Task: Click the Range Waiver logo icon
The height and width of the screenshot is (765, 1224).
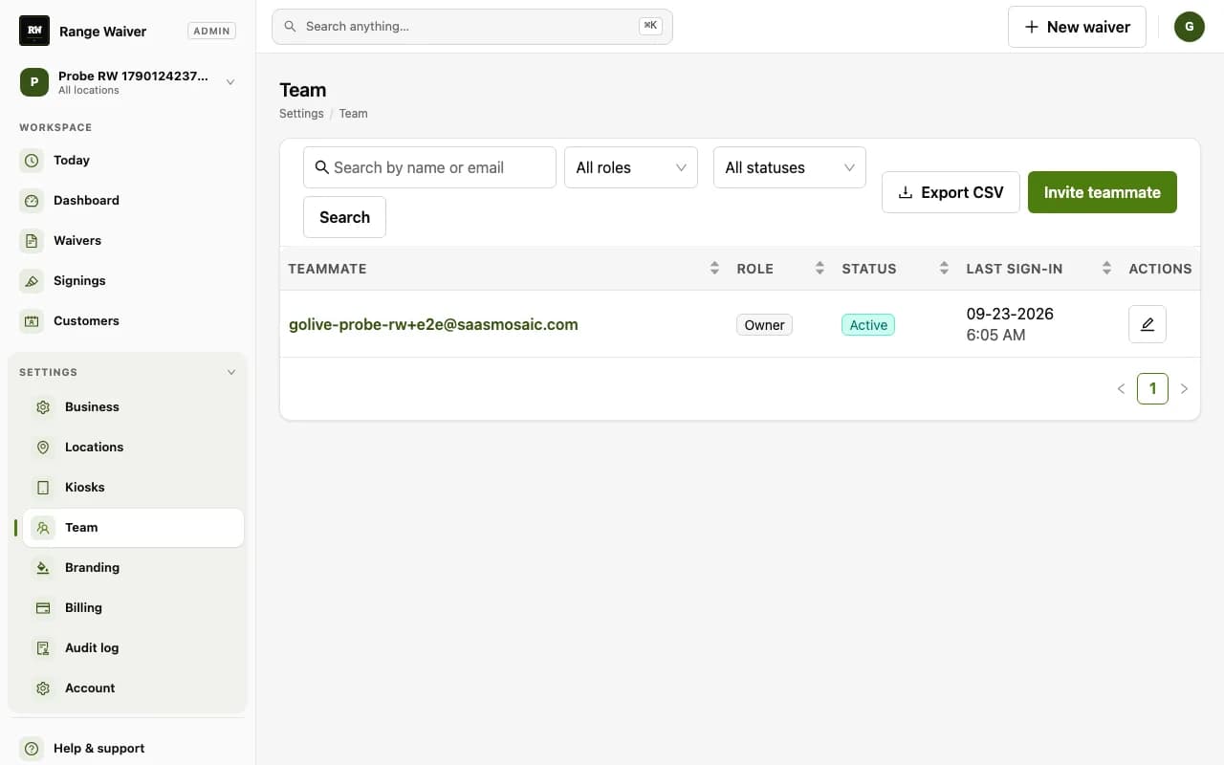Action: [x=34, y=31]
